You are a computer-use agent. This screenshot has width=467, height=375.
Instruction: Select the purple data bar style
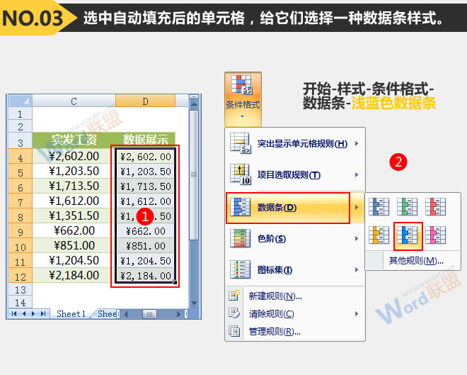coord(435,235)
